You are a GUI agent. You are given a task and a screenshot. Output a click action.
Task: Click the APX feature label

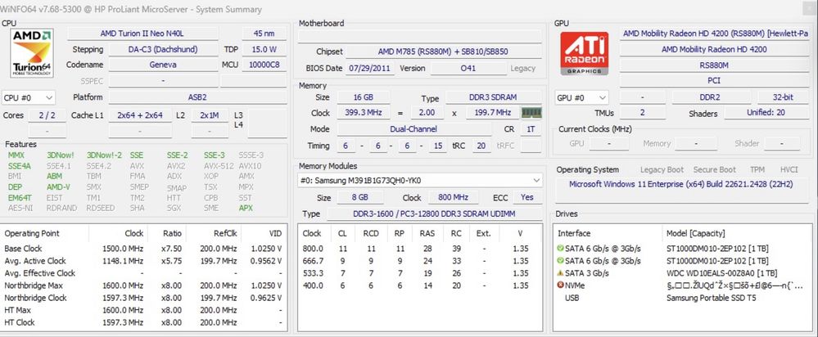(x=246, y=208)
